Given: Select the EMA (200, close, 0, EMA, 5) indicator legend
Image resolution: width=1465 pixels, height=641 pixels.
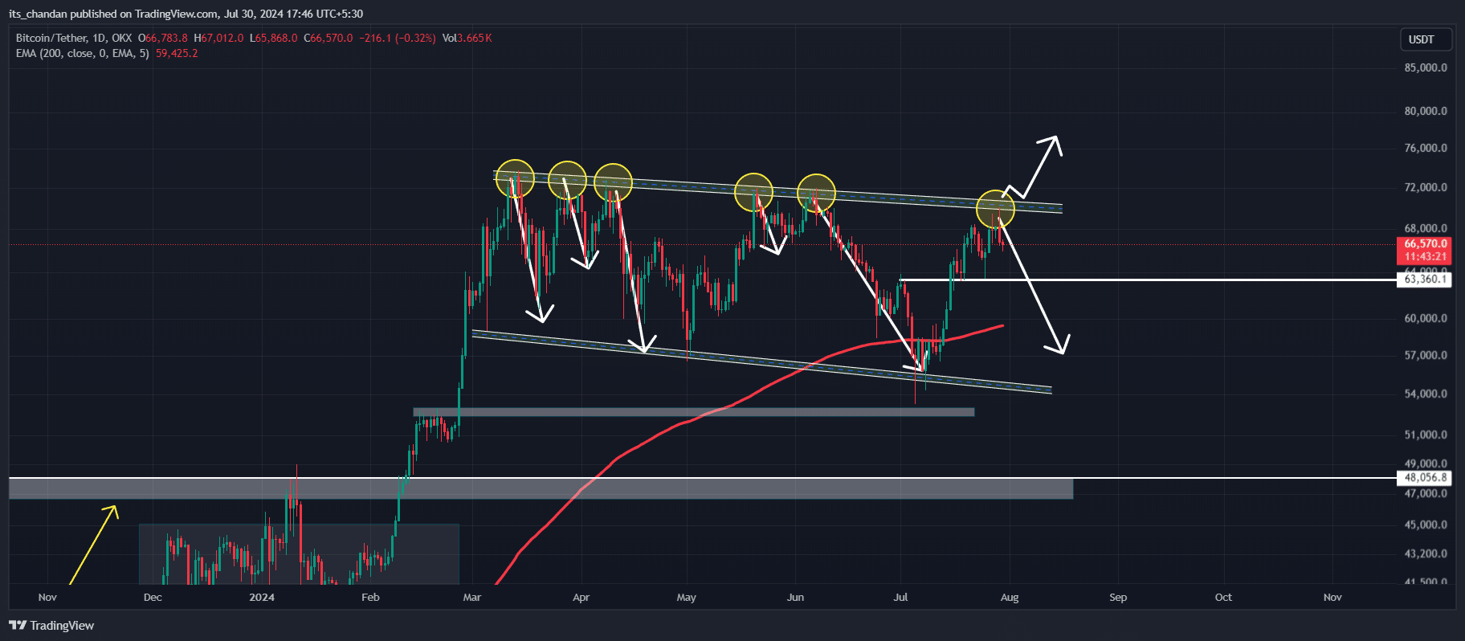Looking at the screenshot, I should (83, 53).
